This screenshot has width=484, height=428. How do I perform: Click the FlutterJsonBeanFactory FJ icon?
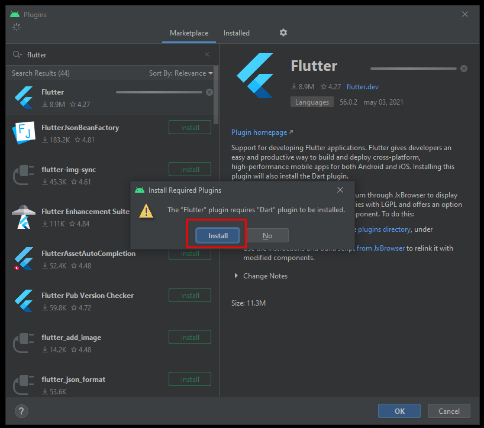pos(24,133)
